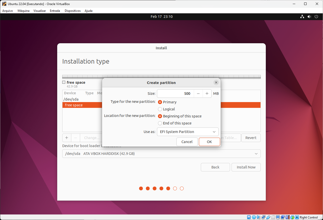Click the Ubuntu network connection icon
323x220 pixels.
[302, 17]
